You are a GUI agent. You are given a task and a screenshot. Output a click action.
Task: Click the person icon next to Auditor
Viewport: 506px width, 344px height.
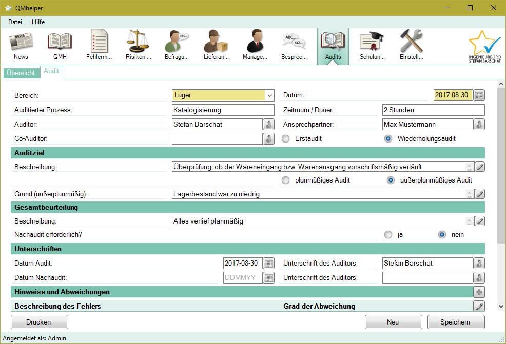[x=268, y=124]
